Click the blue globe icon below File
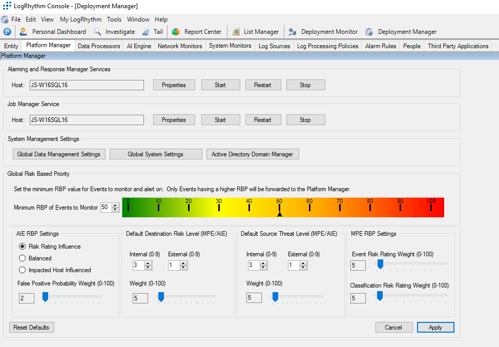 pyautogui.click(x=7, y=32)
